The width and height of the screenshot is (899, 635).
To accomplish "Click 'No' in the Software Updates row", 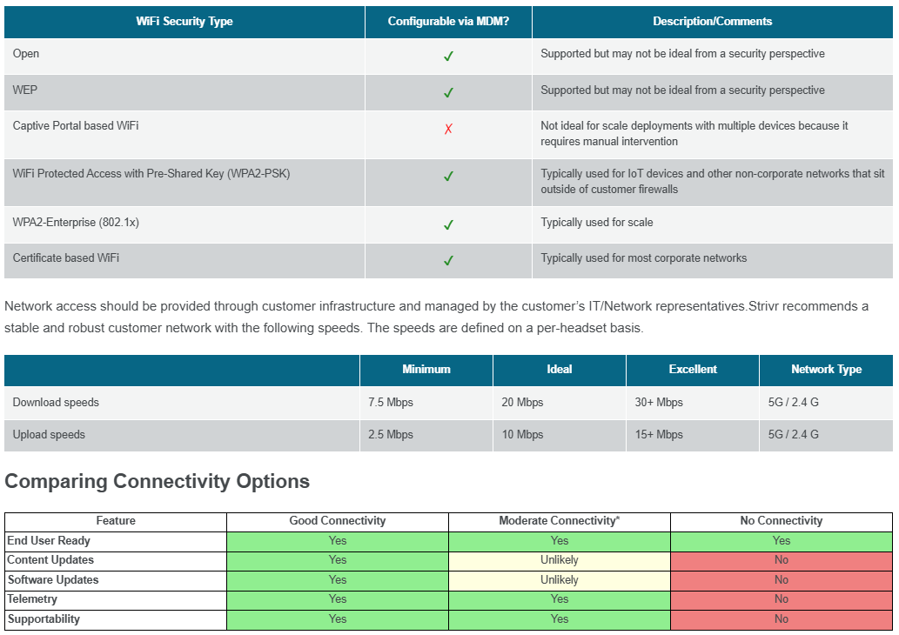I will [782, 580].
